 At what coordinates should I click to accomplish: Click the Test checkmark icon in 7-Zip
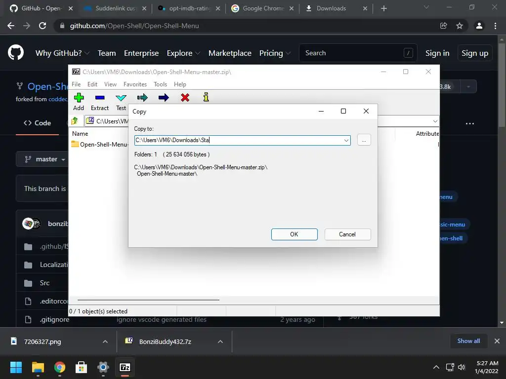[x=121, y=98]
